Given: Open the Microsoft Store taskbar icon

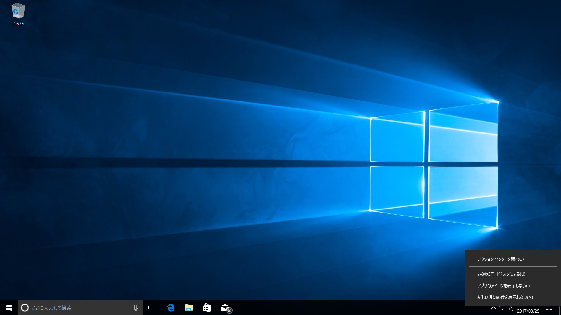Looking at the screenshot, I should [x=207, y=308].
